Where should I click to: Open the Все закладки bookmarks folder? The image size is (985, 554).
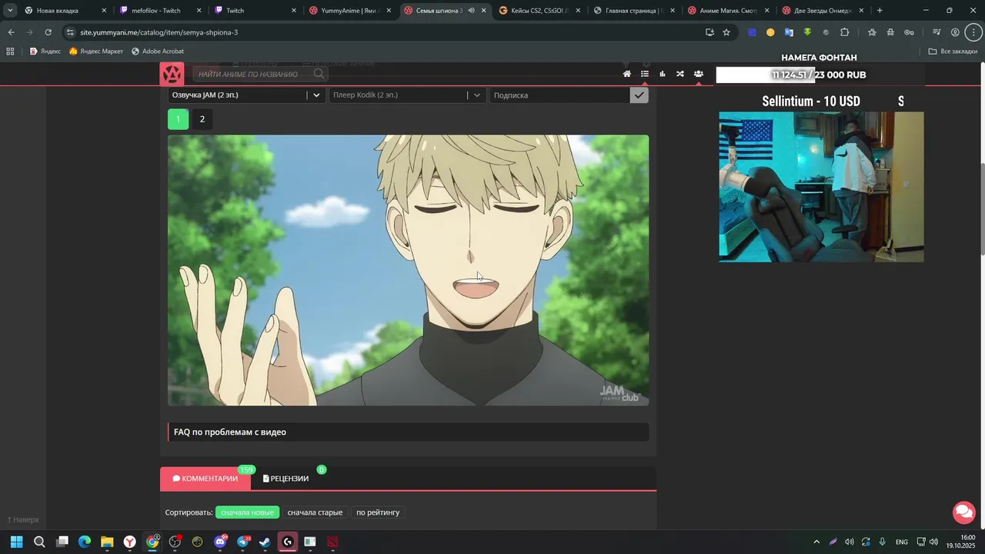(953, 52)
